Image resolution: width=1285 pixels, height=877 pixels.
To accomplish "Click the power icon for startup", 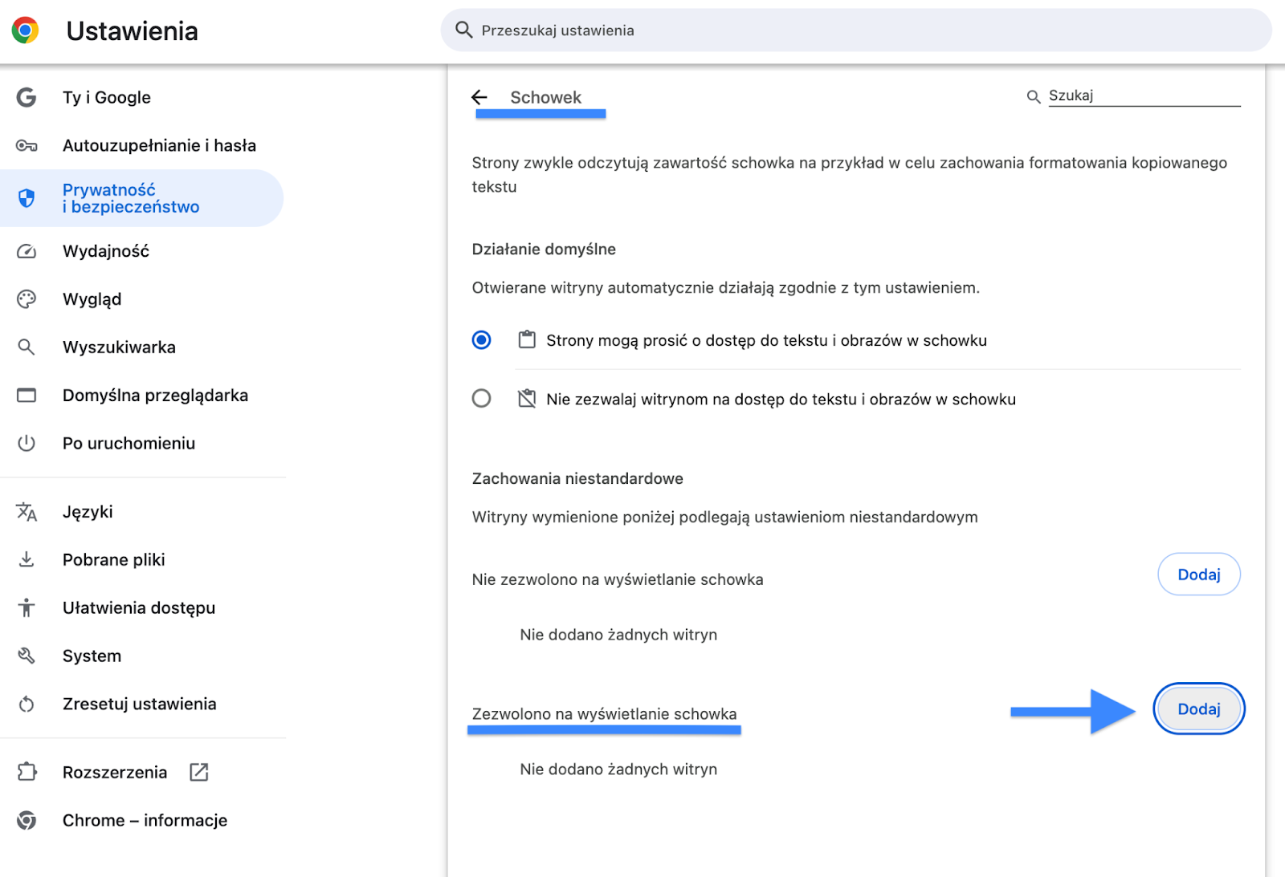I will pos(27,443).
